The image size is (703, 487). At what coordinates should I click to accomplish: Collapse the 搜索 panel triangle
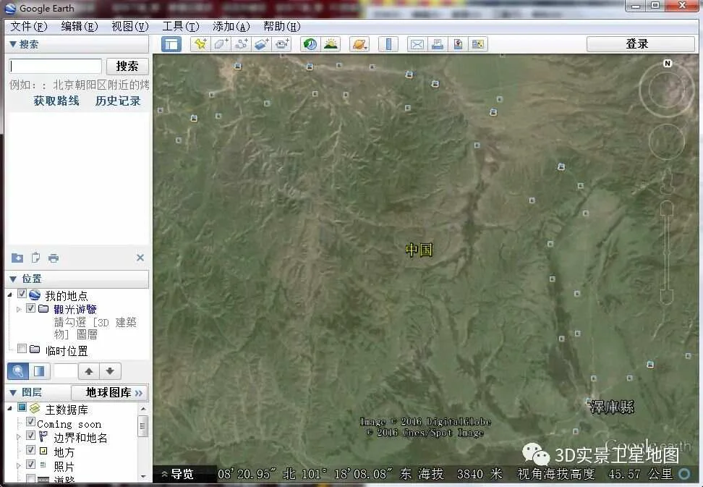(x=13, y=44)
